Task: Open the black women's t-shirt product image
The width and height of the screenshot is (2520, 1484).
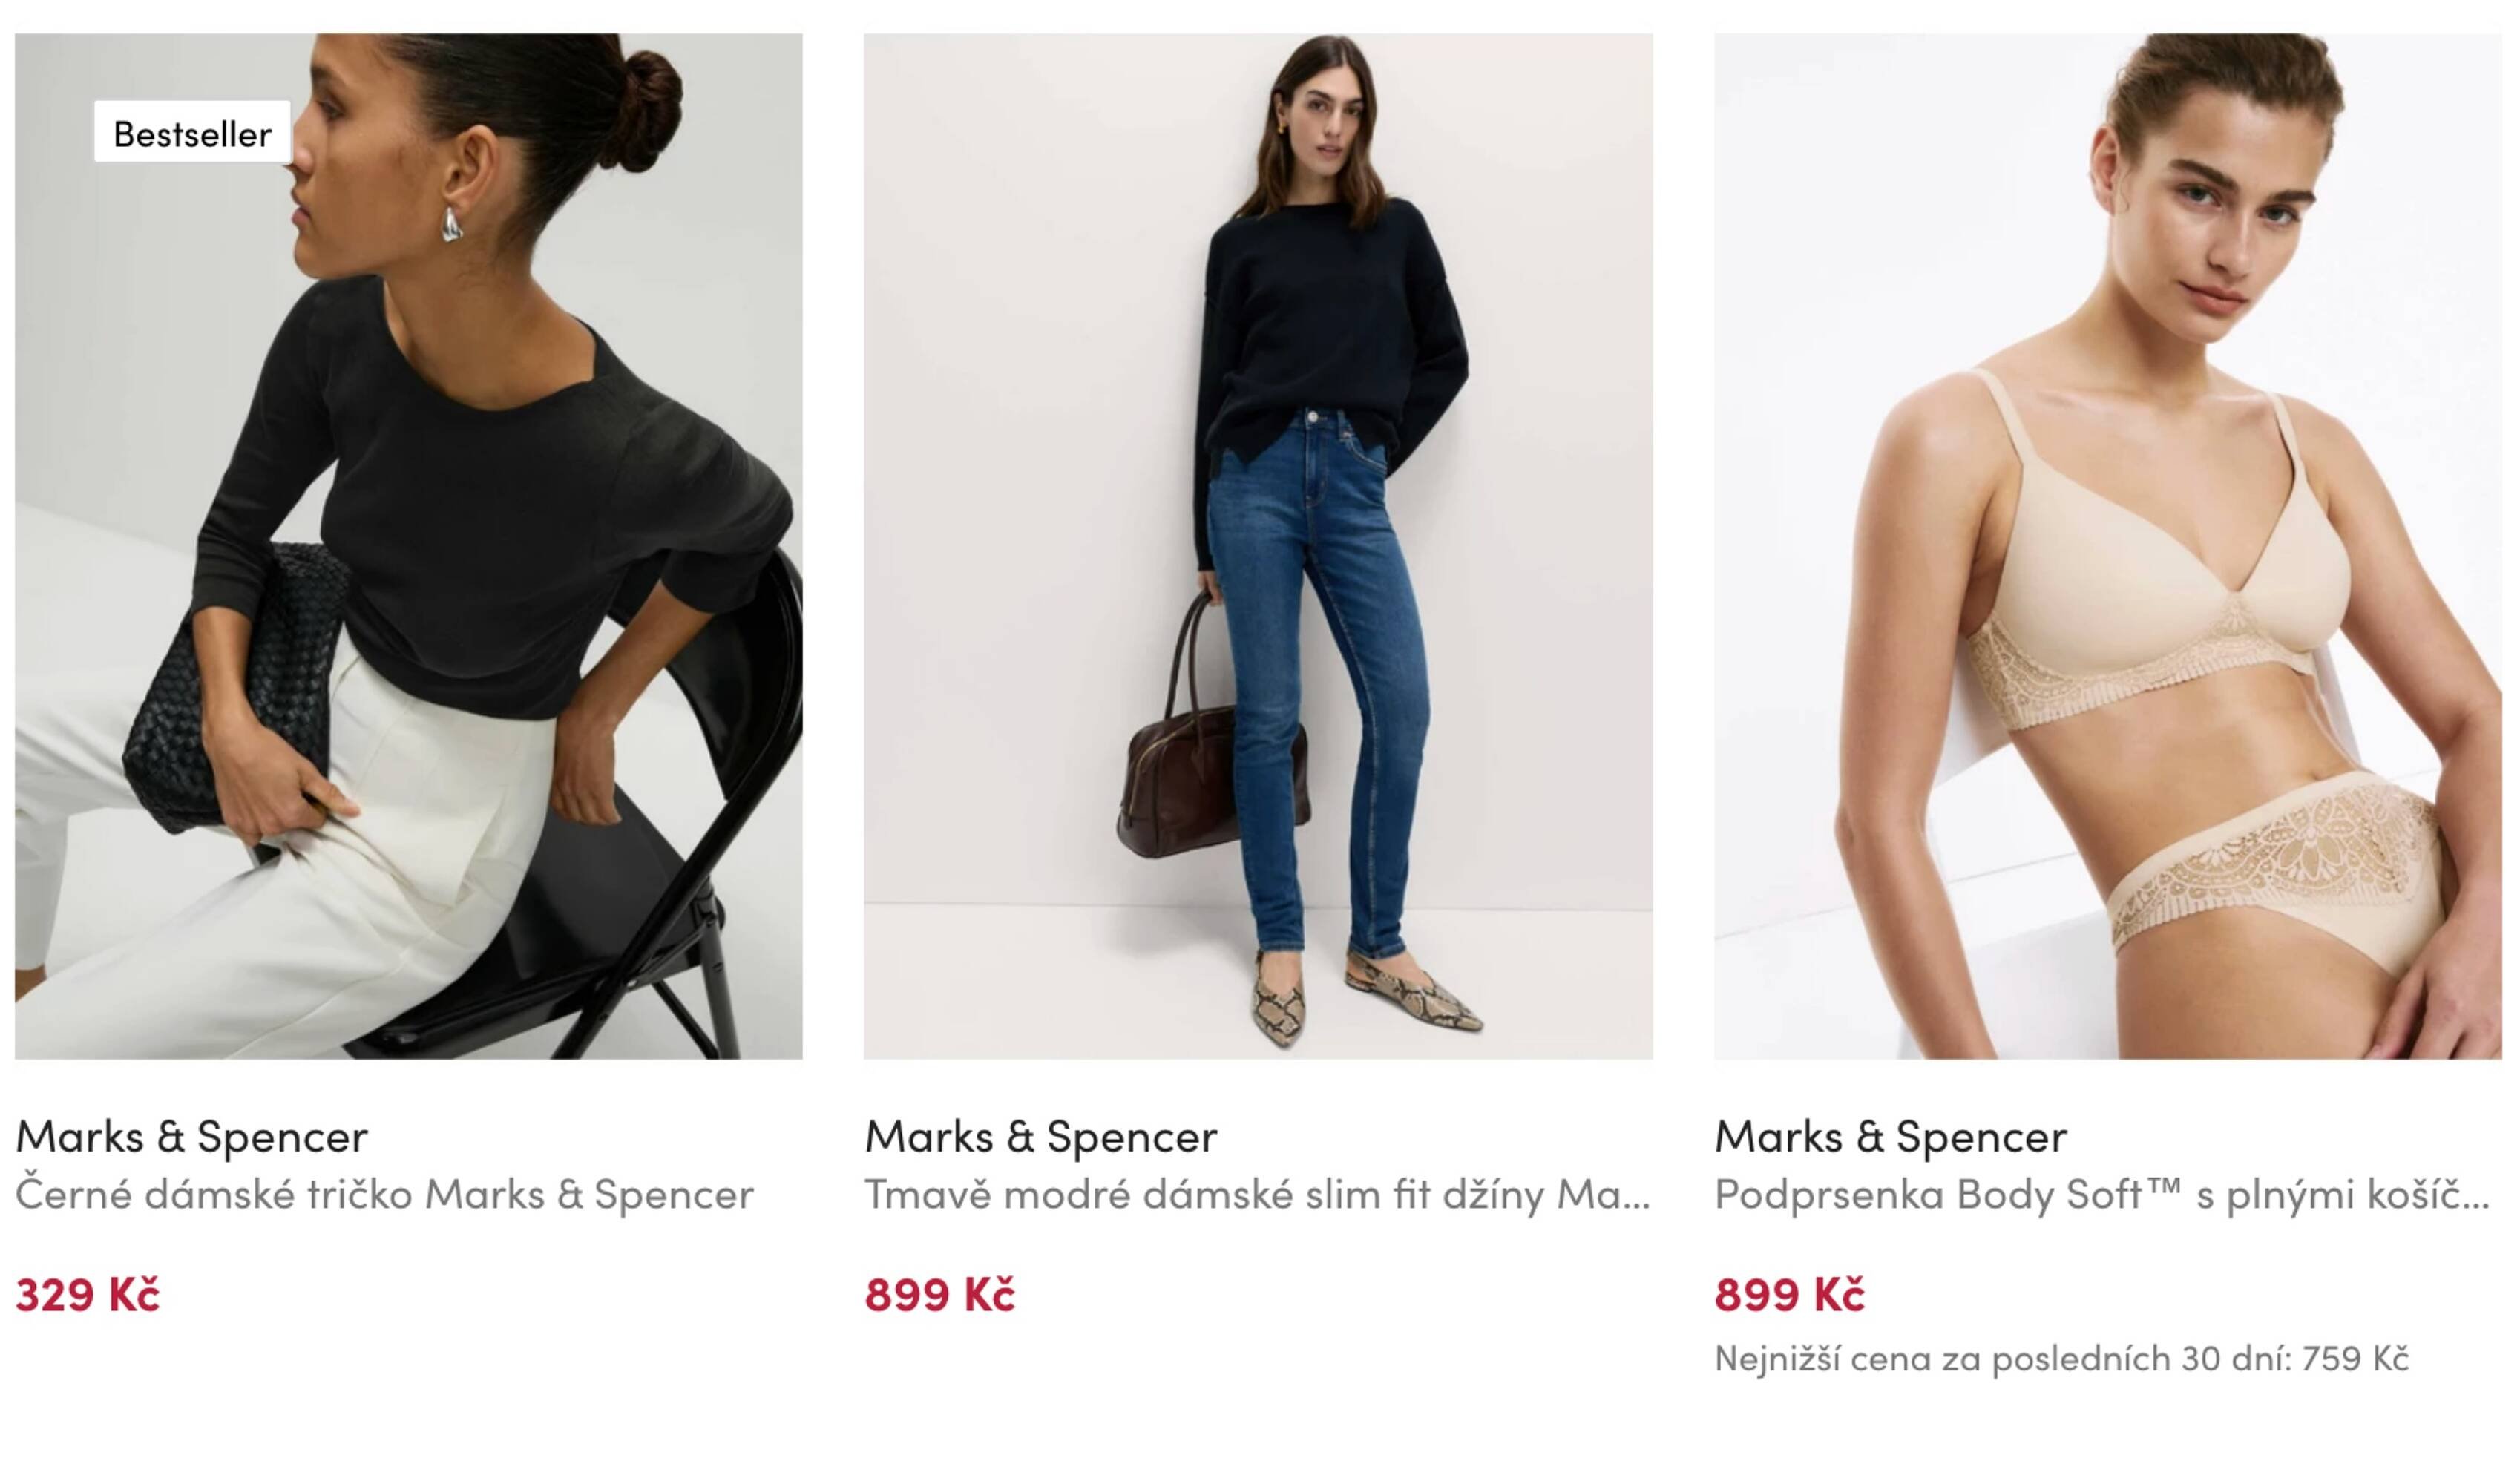Action: tap(408, 546)
